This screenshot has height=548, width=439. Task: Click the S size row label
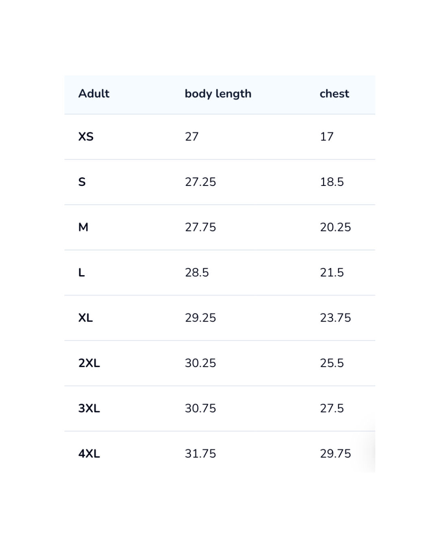click(x=82, y=182)
